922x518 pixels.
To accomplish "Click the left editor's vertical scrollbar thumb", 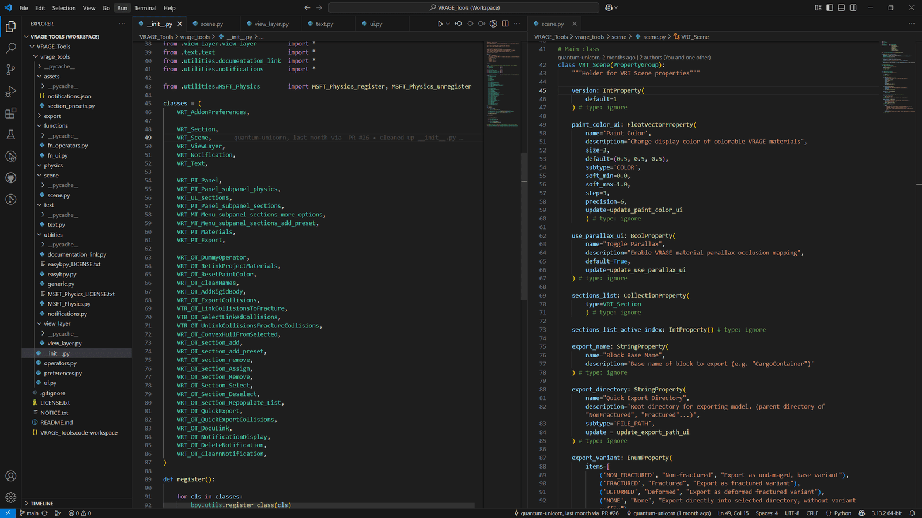I will click(524, 226).
